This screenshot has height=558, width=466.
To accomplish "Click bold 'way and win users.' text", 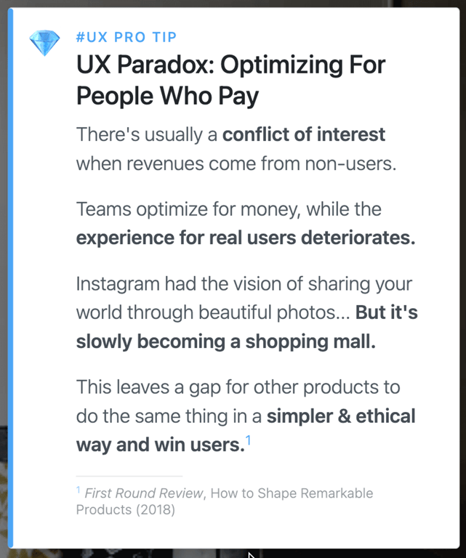I will point(160,445).
